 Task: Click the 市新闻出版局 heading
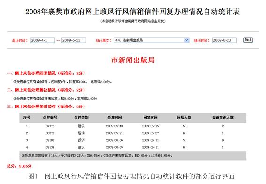133,60
